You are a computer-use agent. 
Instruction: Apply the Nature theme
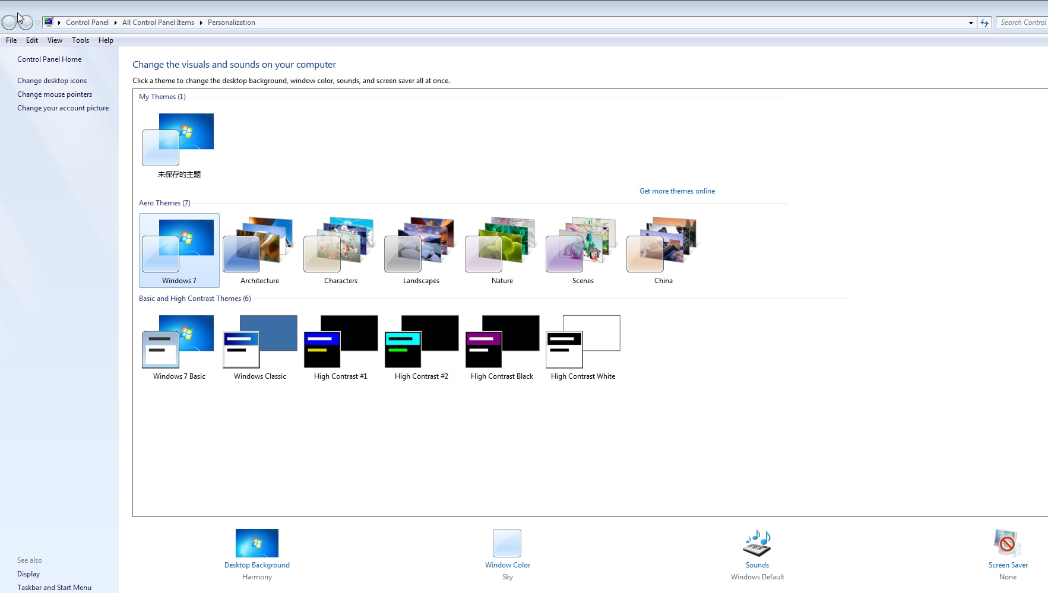pyautogui.click(x=502, y=250)
